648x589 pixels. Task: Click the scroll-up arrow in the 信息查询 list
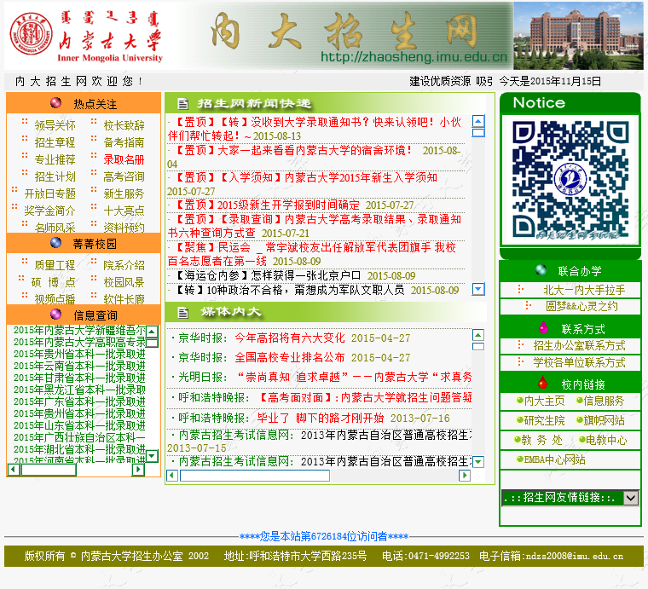click(152, 332)
